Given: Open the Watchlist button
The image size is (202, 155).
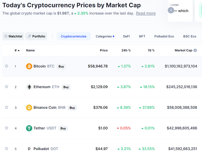Looking at the screenshot, I should [x=13, y=36].
